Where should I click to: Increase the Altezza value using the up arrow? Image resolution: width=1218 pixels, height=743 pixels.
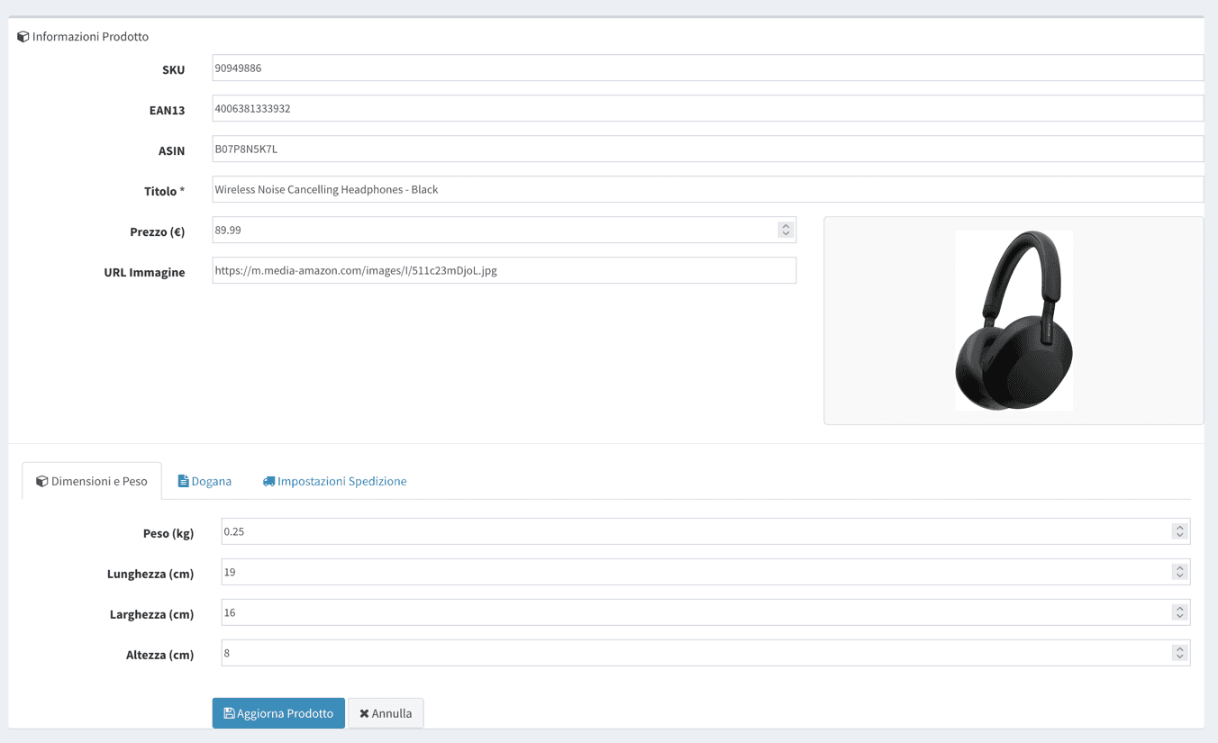point(1179,649)
